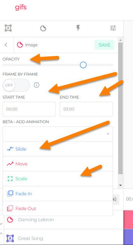The image size is (133, 245).
Task: Click the info icon beside Frame by Frame
Action: point(37,85)
